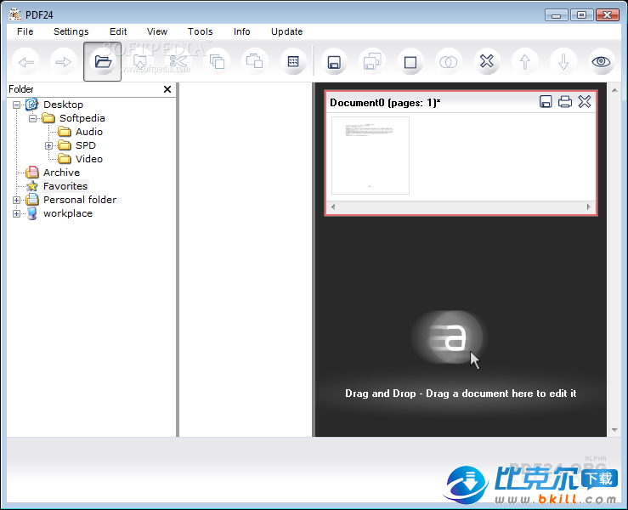
Task: Open the Settings menu
Action: coord(71,31)
